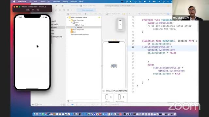Click the Xcode Run play button
This screenshot has height=117, width=209.
pos(56,6)
